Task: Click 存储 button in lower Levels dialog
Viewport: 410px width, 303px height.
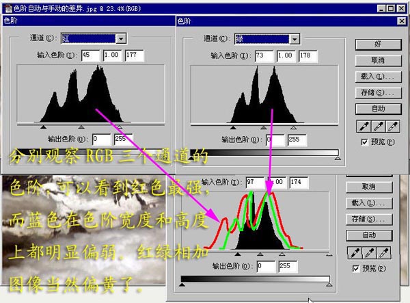Action: (x=369, y=219)
